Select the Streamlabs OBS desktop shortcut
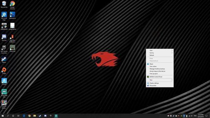The height and width of the screenshot is (118, 210). tap(4, 93)
